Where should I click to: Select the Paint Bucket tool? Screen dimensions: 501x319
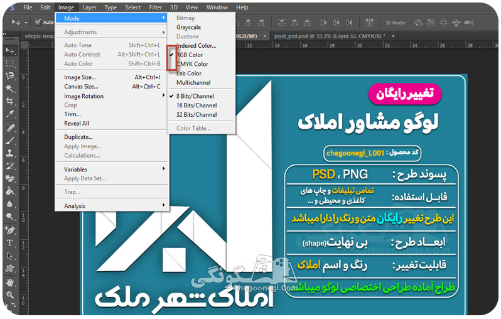coord(10,191)
